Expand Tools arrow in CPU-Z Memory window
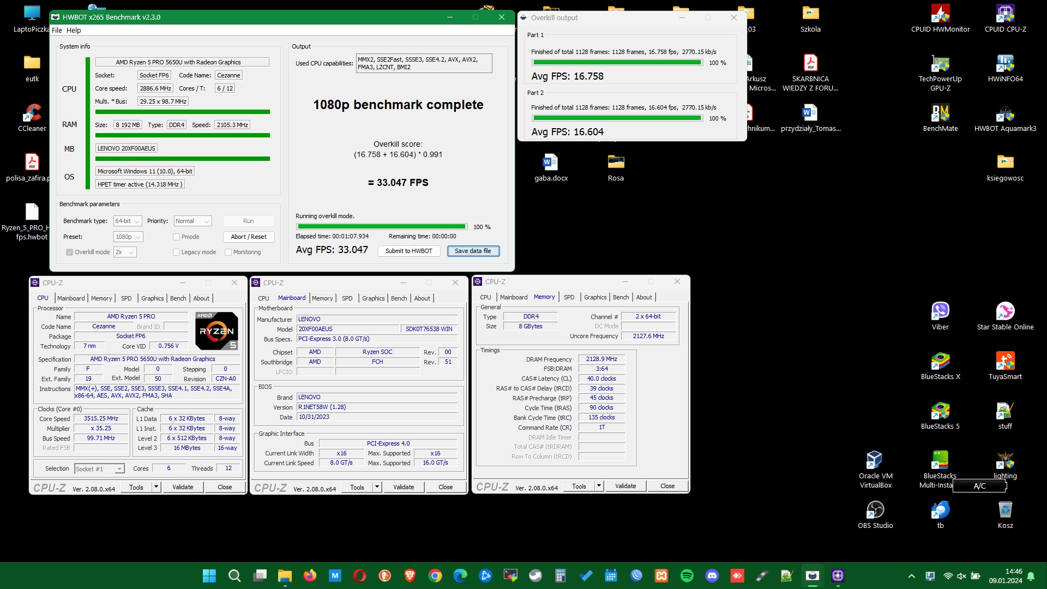1047x589 pixels. (599, 486)
